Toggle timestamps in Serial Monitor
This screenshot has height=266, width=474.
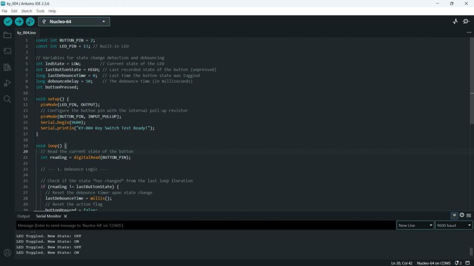click(x=462, y=215)
